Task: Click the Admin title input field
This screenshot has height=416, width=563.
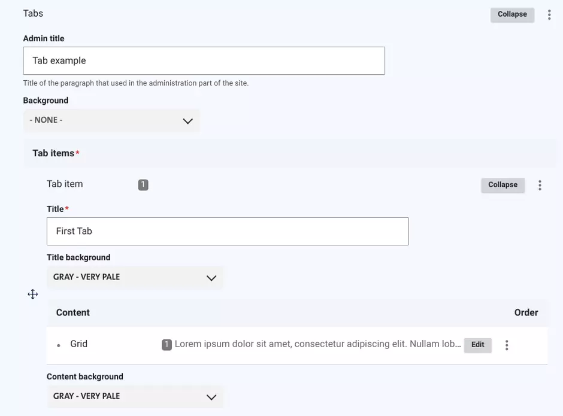Action: [x=204, y=60]
